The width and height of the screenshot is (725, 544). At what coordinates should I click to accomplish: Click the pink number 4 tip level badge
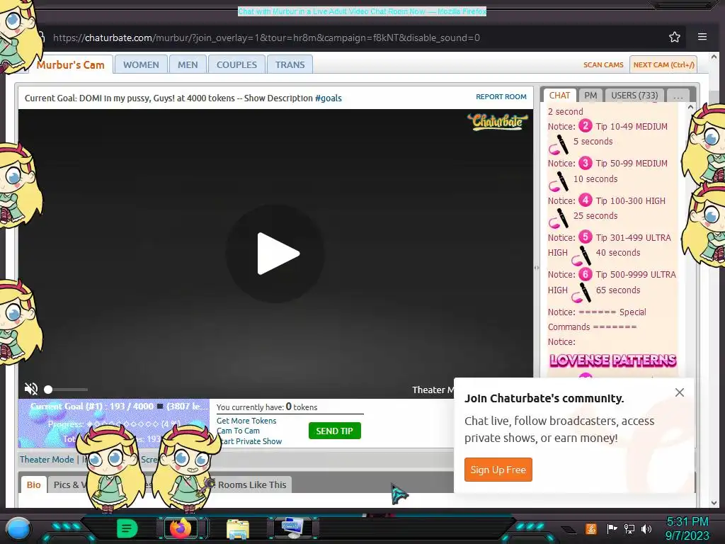586,200
